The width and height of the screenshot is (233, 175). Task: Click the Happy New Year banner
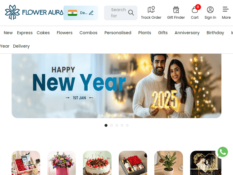click(x=116, y=86)
